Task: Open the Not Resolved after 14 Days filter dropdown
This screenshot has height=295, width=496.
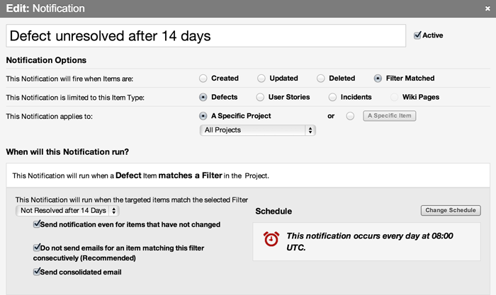Action: [67, 211]
